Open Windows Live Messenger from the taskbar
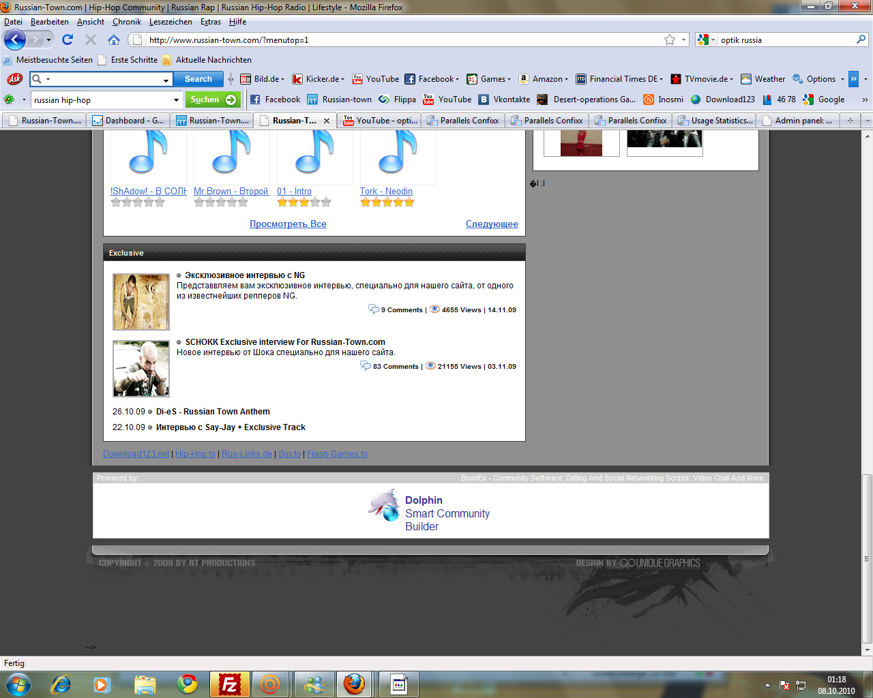 [314, 684]
